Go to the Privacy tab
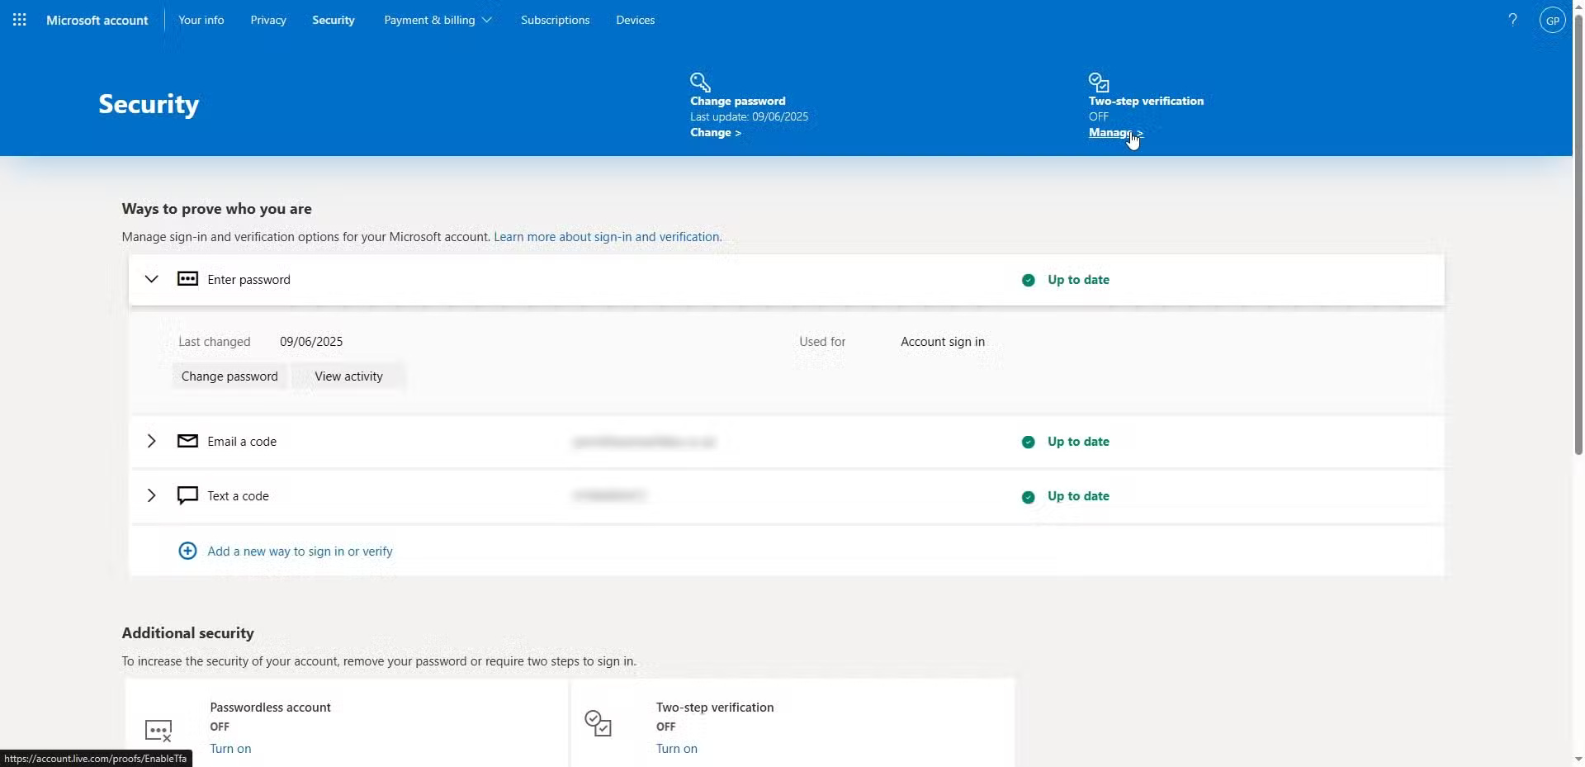Screen dimensions: 1585x767 (268, 20)
